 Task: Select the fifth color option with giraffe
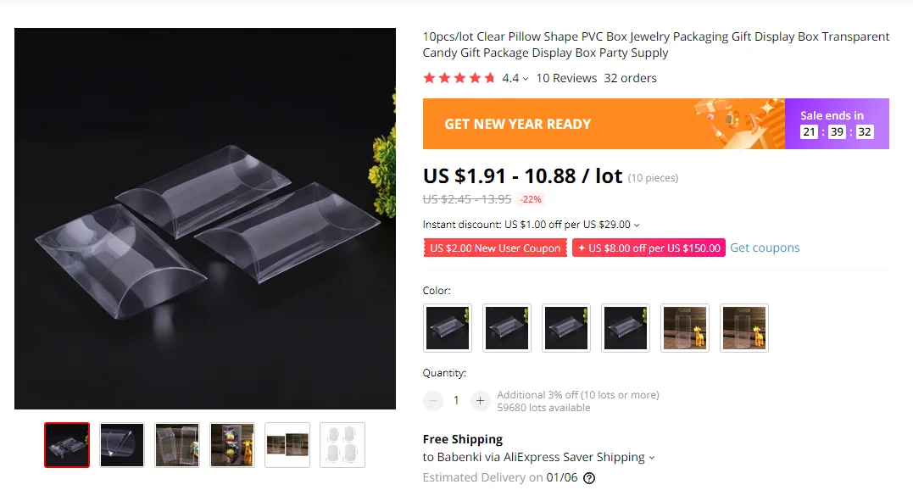coord(685,328)
